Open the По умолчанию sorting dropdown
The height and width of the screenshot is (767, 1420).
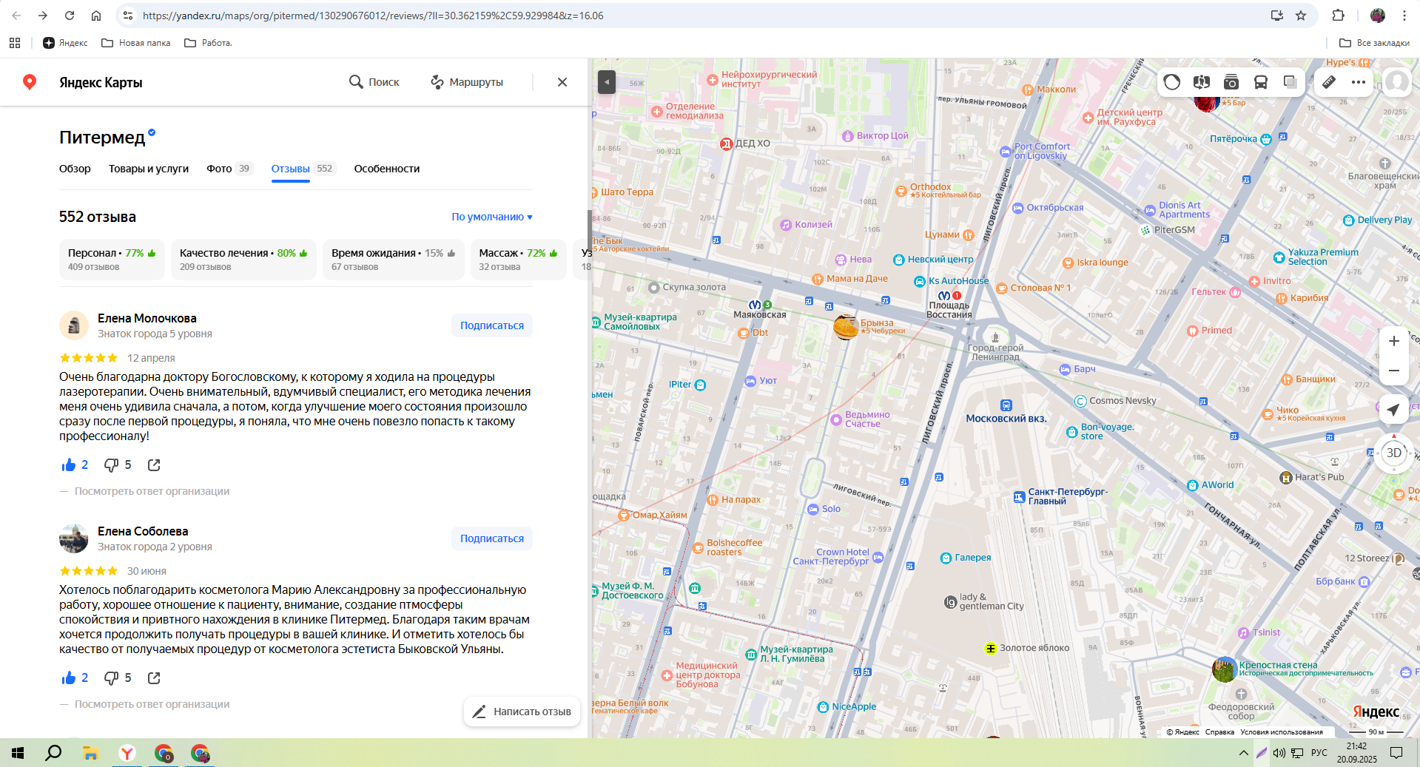point(492,217)
